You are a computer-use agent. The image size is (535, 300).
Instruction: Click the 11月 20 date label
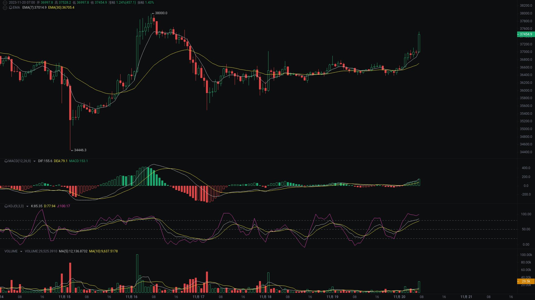399,297
